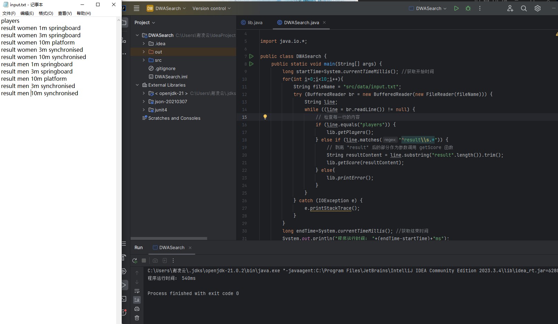Switch to the lib.java tab
Image resolution: width=558 pixels, height=324 pixels.
252,22
